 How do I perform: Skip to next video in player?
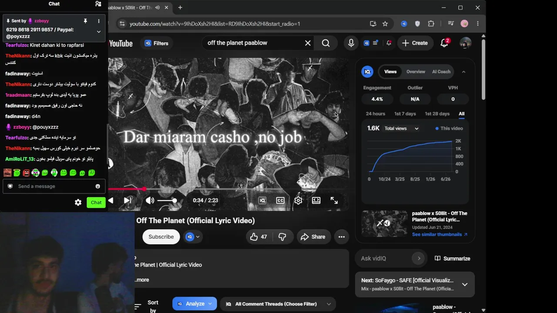(128, 200)
